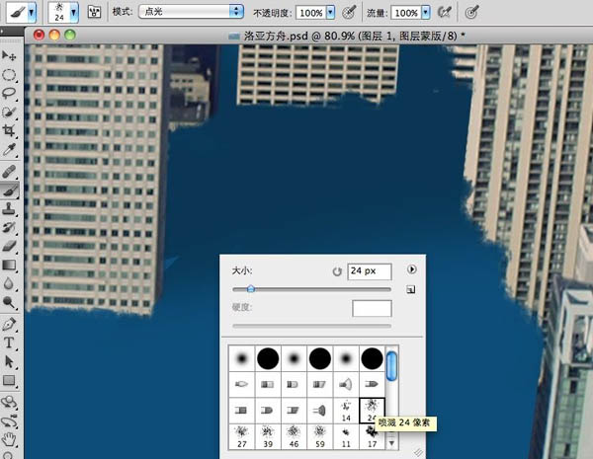This screenshot has width=593, height=459.
Task: Select the Clone Stamp tool
Action: tap(9, 208)
